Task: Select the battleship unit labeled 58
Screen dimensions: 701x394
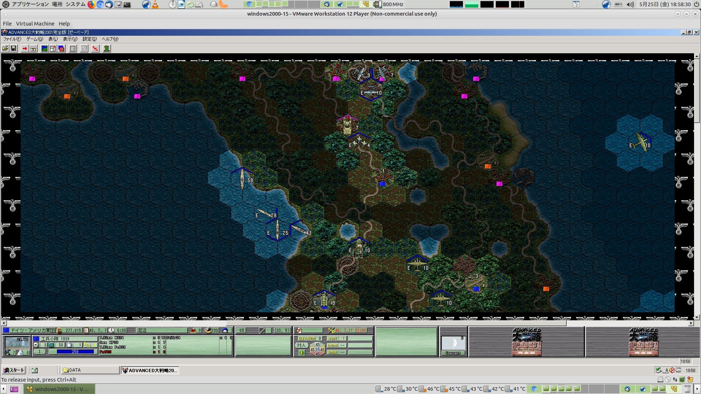Action: pos(242,179)
